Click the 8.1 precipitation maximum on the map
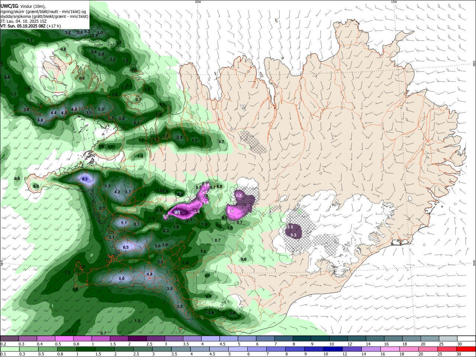 point(85,179)
